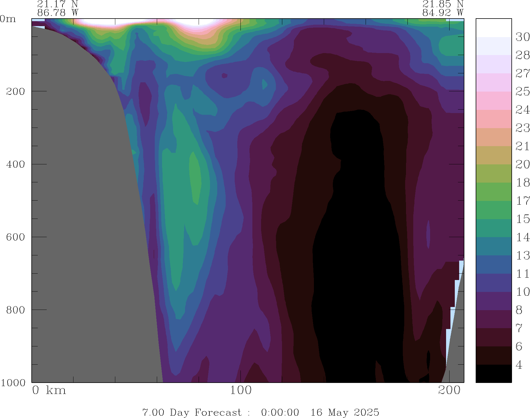Select the 100 distance axis label

click(x=241, y=390)
